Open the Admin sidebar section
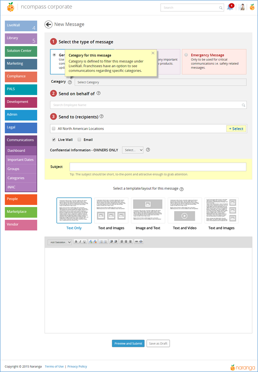The height and width of the screenshot is (372, 258). (21, 115)
